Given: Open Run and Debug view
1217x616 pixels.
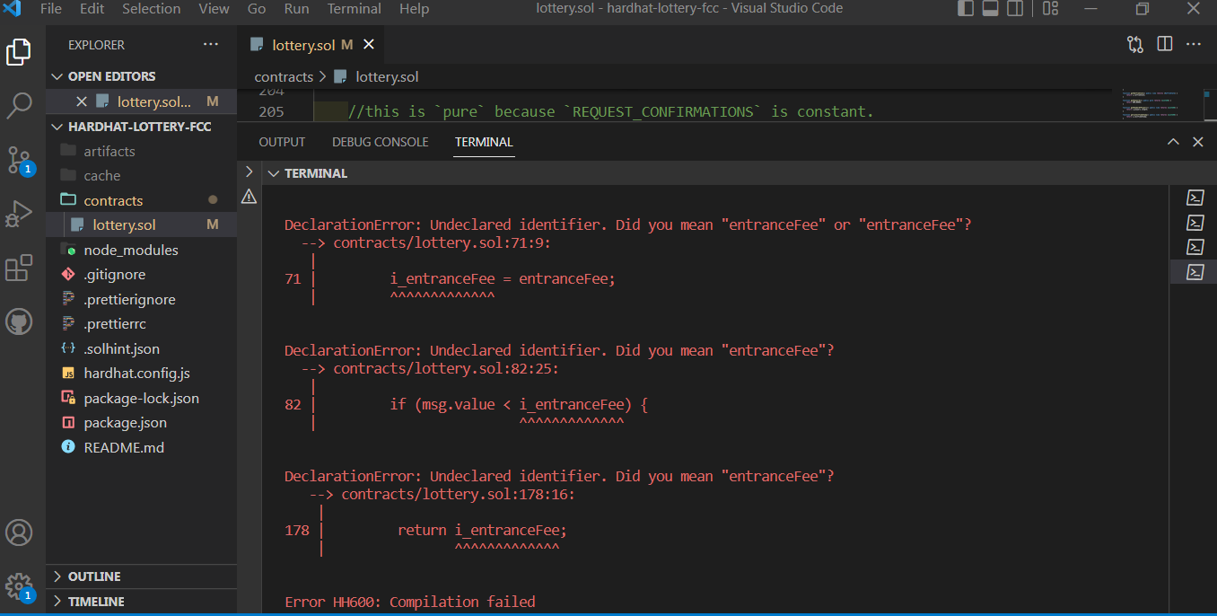Looking at the screenshot, I should (x=19, y=214).
